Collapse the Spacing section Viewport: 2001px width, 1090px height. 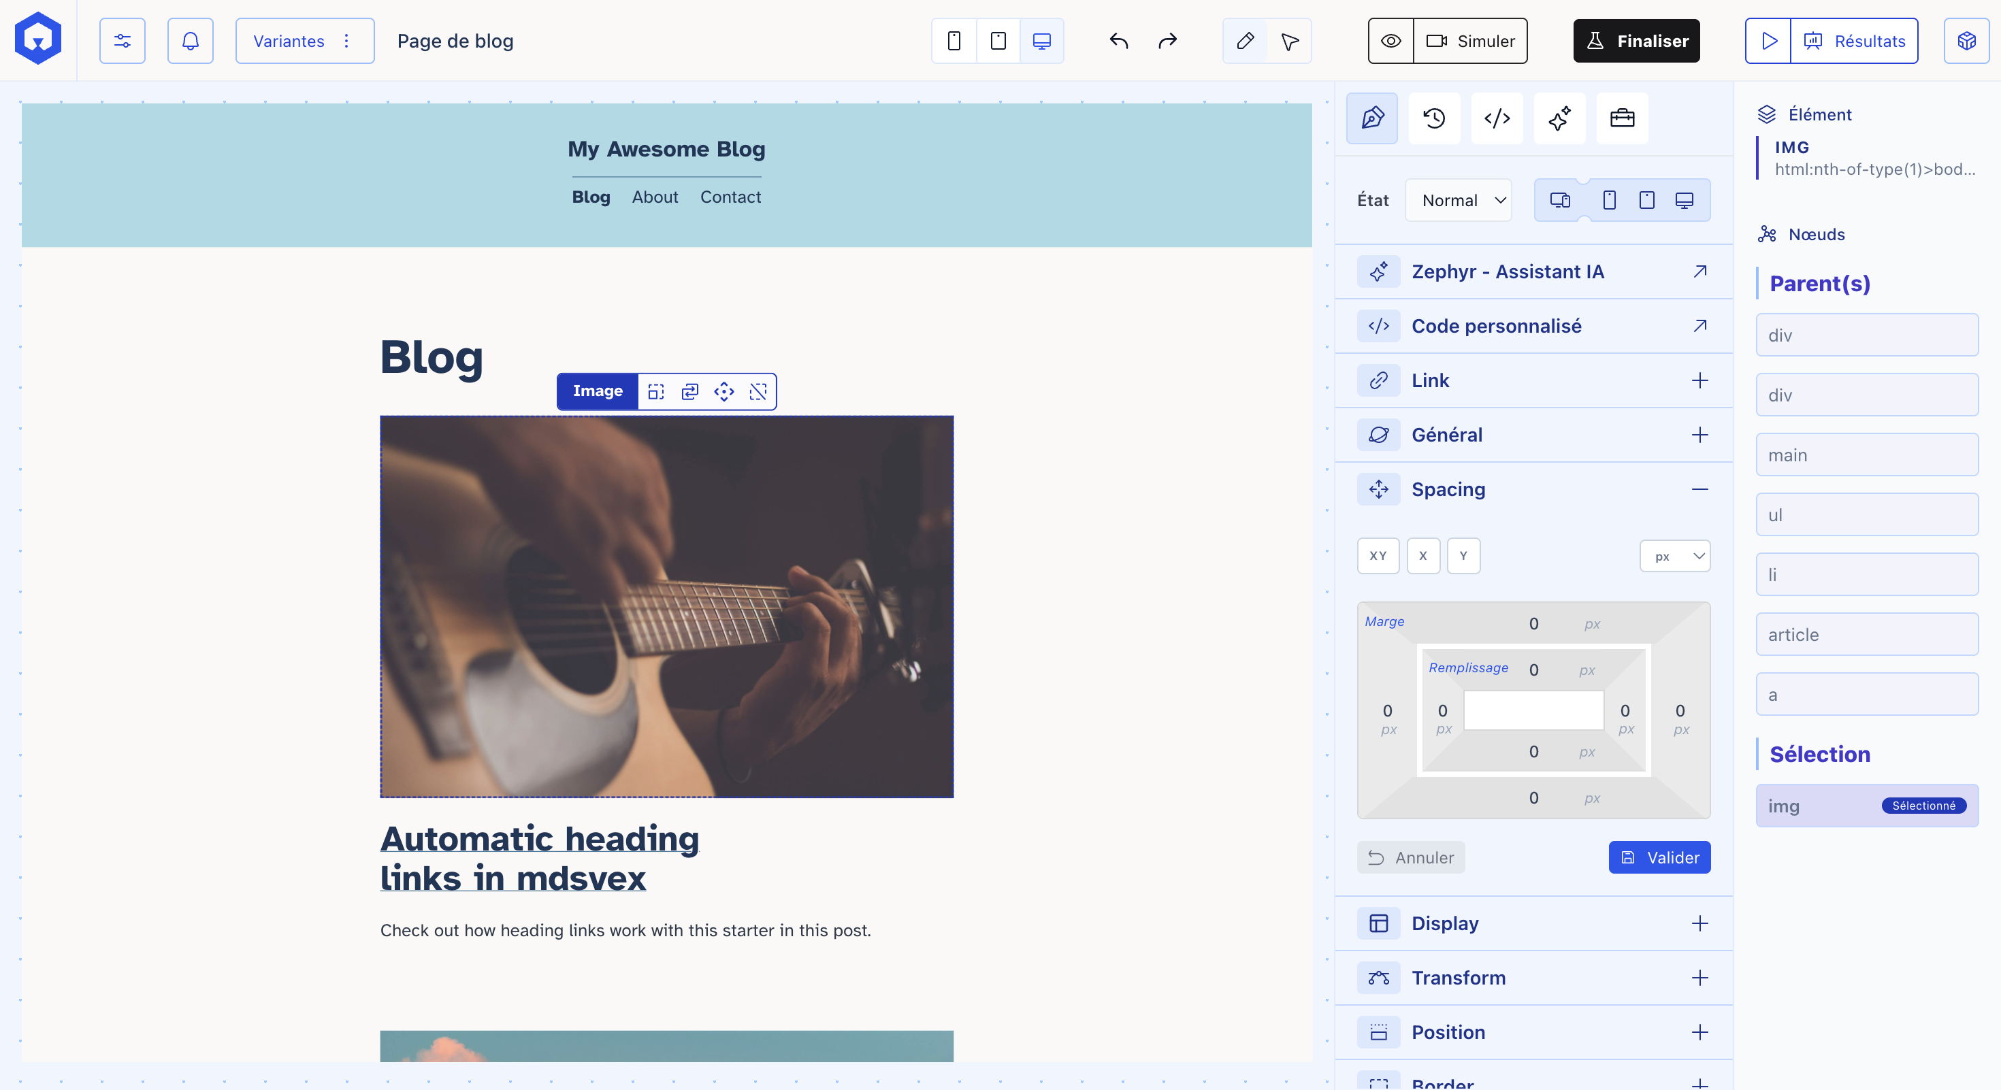(x=1699, y=489)
